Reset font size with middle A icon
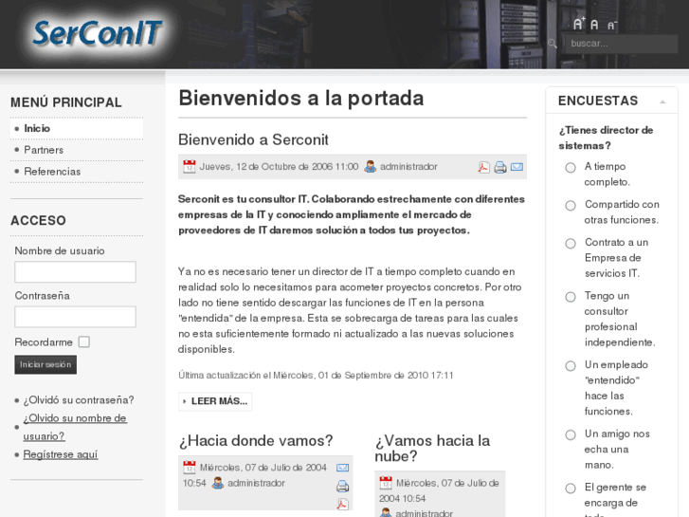The height and width of the screenshot is (517, 689). (594, 25)
